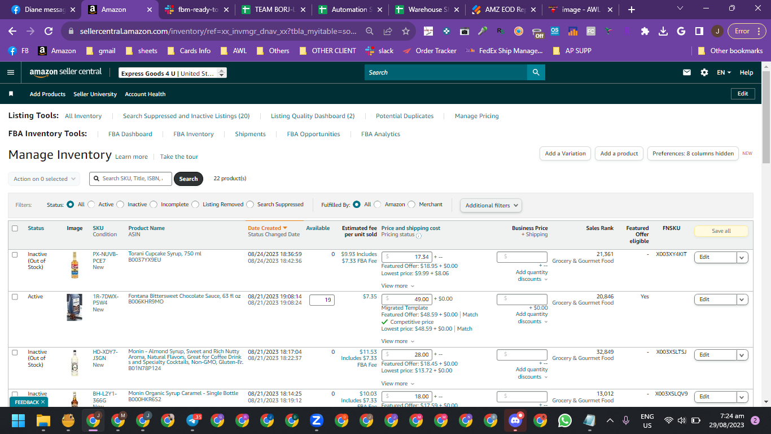
Task: Select the Monin Almond Syrup row checkbox
Action: 15,352
